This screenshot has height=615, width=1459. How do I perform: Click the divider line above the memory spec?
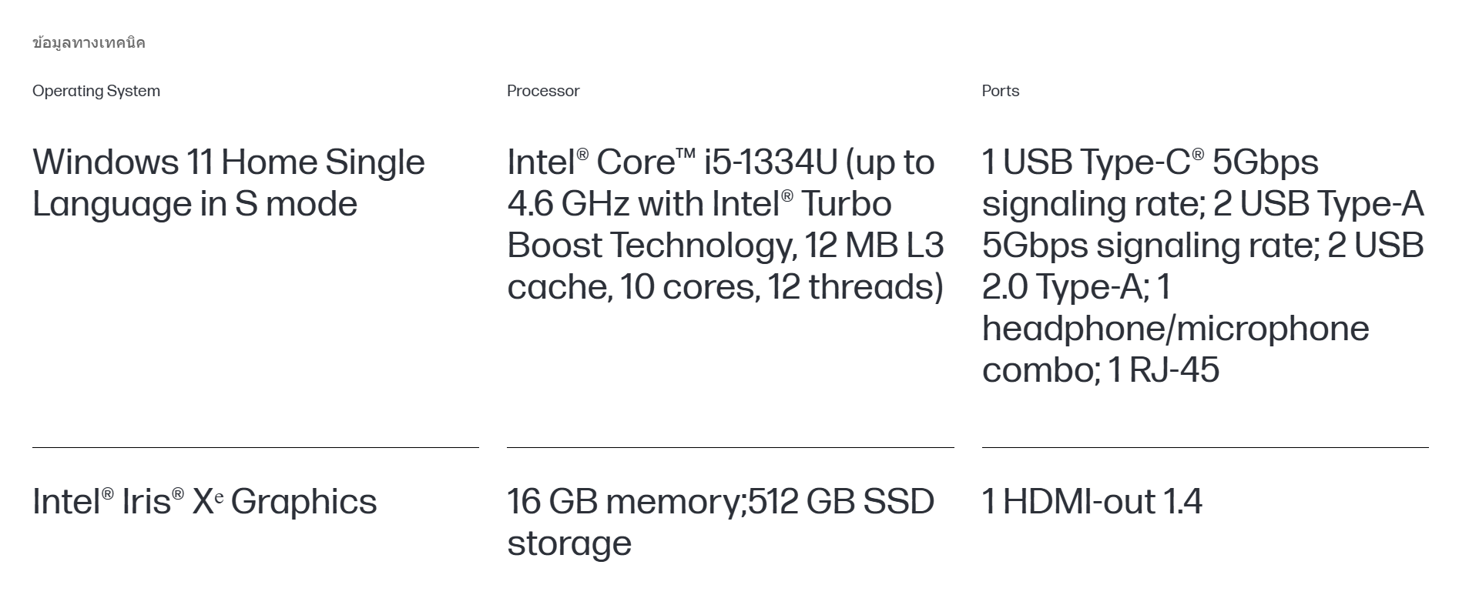[x=729, y=447]
